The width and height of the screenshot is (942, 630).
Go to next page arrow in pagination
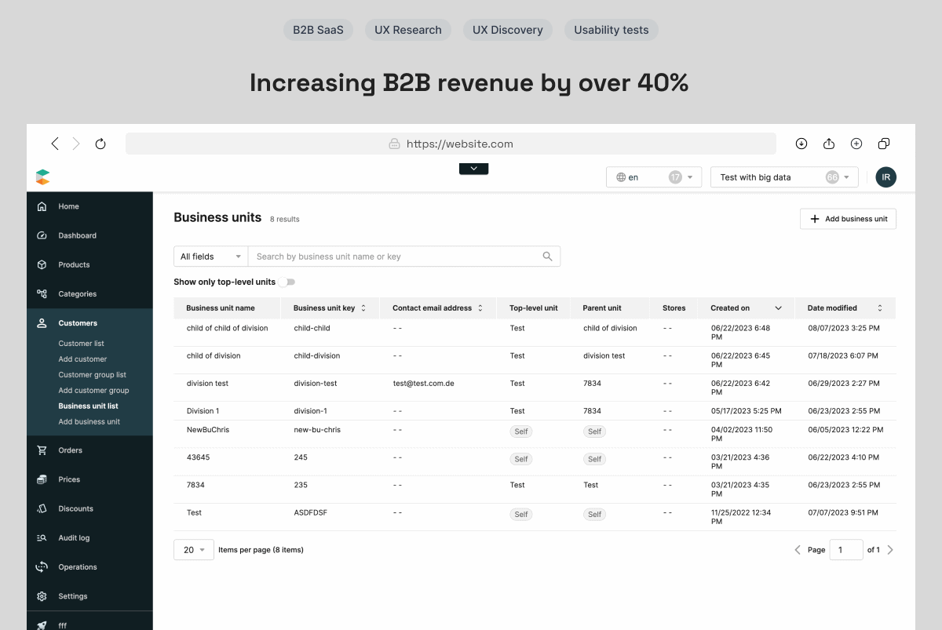(890, 550)
